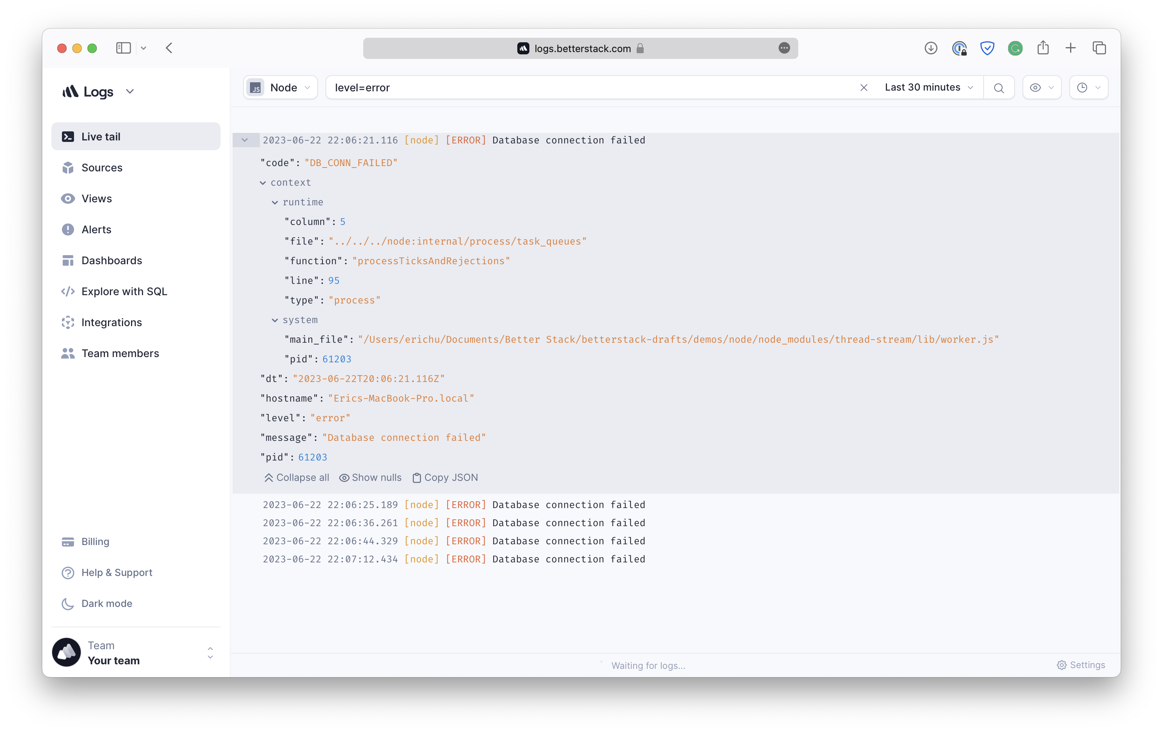Toggle Show nulls in the log detail
This screenshot has height=733, width=1163.
pyautogui.click(x=370, y=477)
